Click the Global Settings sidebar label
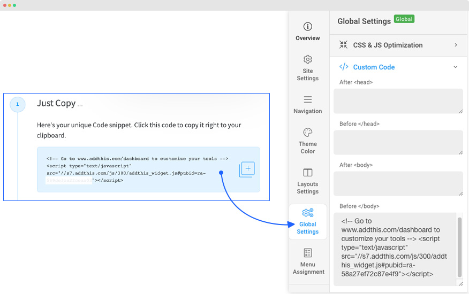This screenshot has width=469, height=294. coord(307,228)
